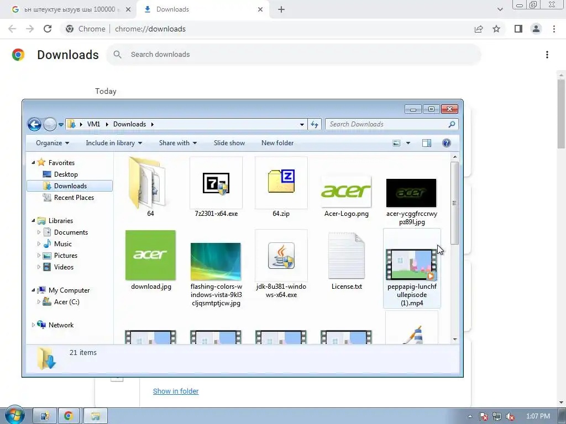
Task: Share this page icon in Chrome
Action: tap(479, 29)
